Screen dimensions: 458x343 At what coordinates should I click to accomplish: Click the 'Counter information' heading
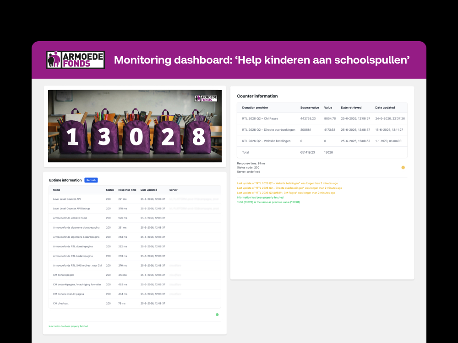pyautogui.click(x=257, y=96)
